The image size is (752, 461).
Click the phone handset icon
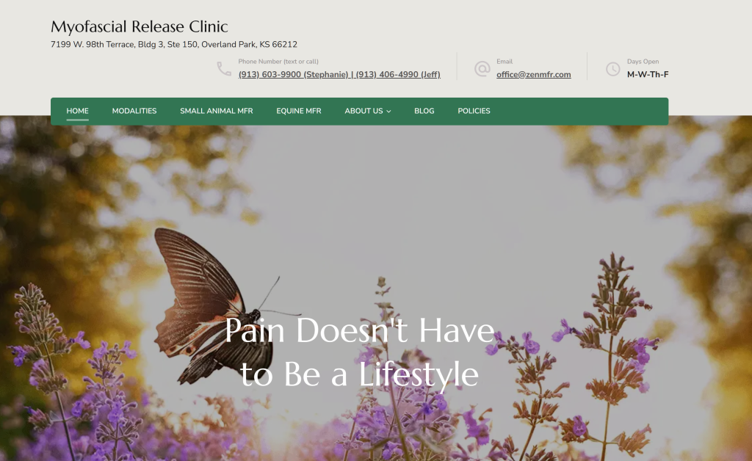(224, 68)
